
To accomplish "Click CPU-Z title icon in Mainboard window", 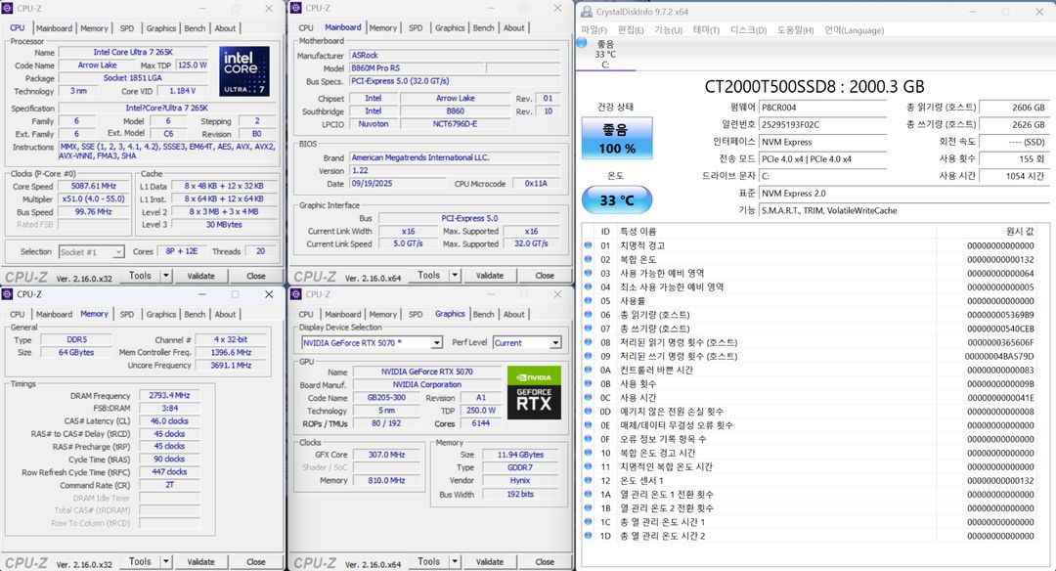I will click(296, 8).
